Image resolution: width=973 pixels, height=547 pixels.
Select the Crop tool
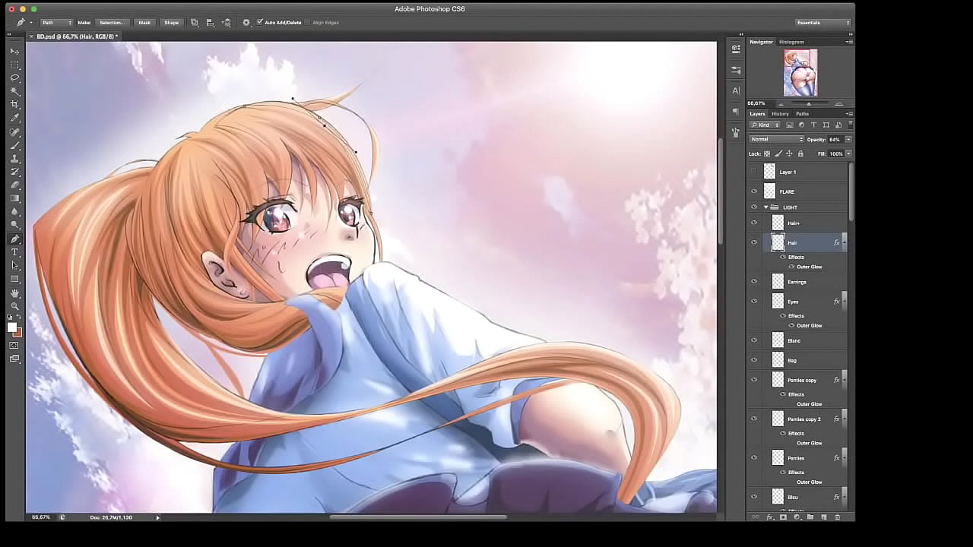14,104
